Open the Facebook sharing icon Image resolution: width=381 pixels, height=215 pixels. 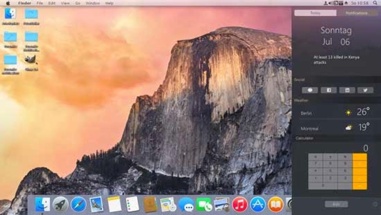point(329,90)
